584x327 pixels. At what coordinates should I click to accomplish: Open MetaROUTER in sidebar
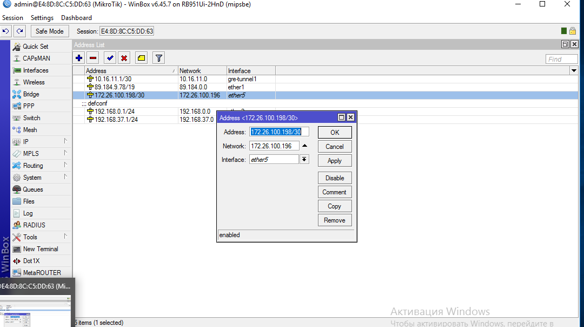tap(42, 273)
